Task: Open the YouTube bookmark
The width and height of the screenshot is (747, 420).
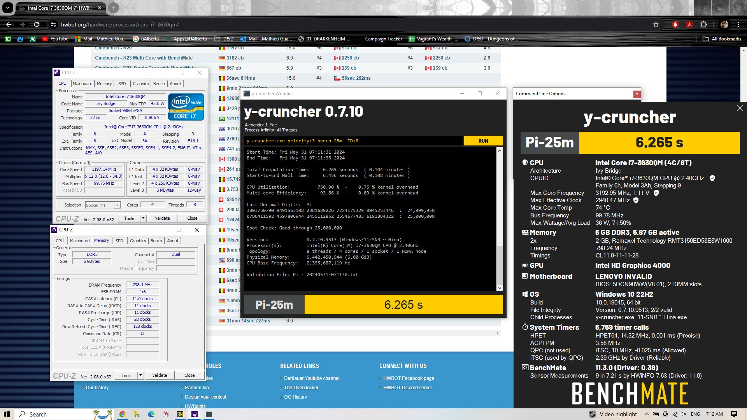Action: click(55, 39)
